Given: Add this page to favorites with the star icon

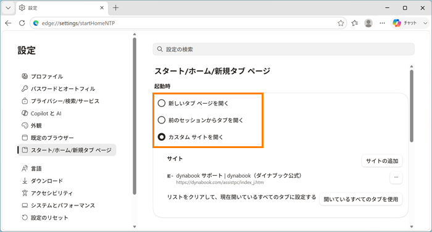Looking at the screenshot, I should click(341, 23).
